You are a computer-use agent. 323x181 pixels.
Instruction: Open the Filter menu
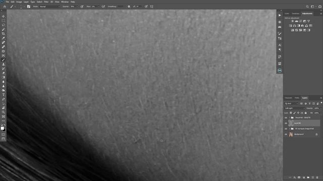point(46,2)
